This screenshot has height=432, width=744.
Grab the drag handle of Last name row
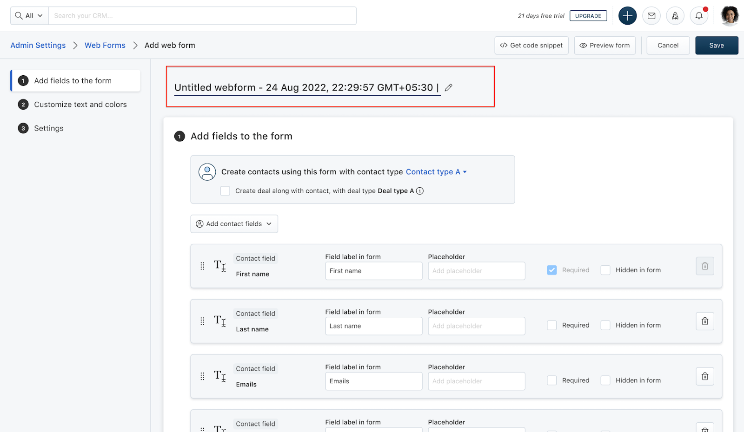(x=202, y=321)
